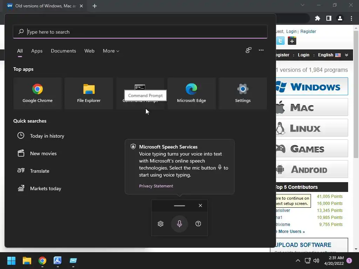Open the Games category on the webpage

pyautogui.click(x=312, y=149)
